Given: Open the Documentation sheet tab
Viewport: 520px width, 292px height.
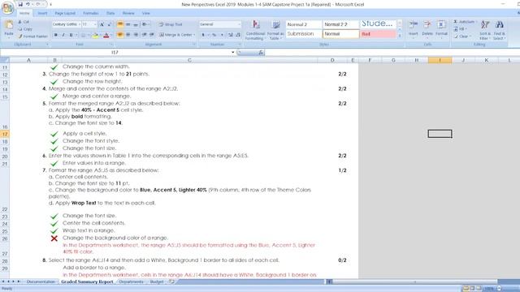Looking at the screenshot, I should pyautogui.click(x=41, y=281).
